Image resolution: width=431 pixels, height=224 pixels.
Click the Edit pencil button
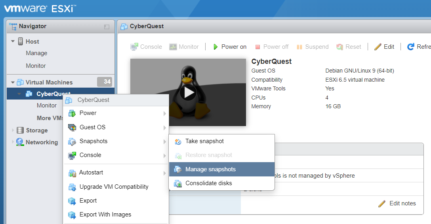tap(384, 47)
